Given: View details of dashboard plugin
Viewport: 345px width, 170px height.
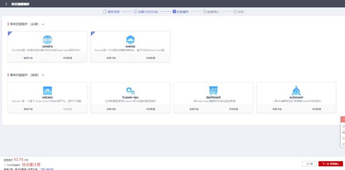Looking at the screenshot, I should (194, 109).
